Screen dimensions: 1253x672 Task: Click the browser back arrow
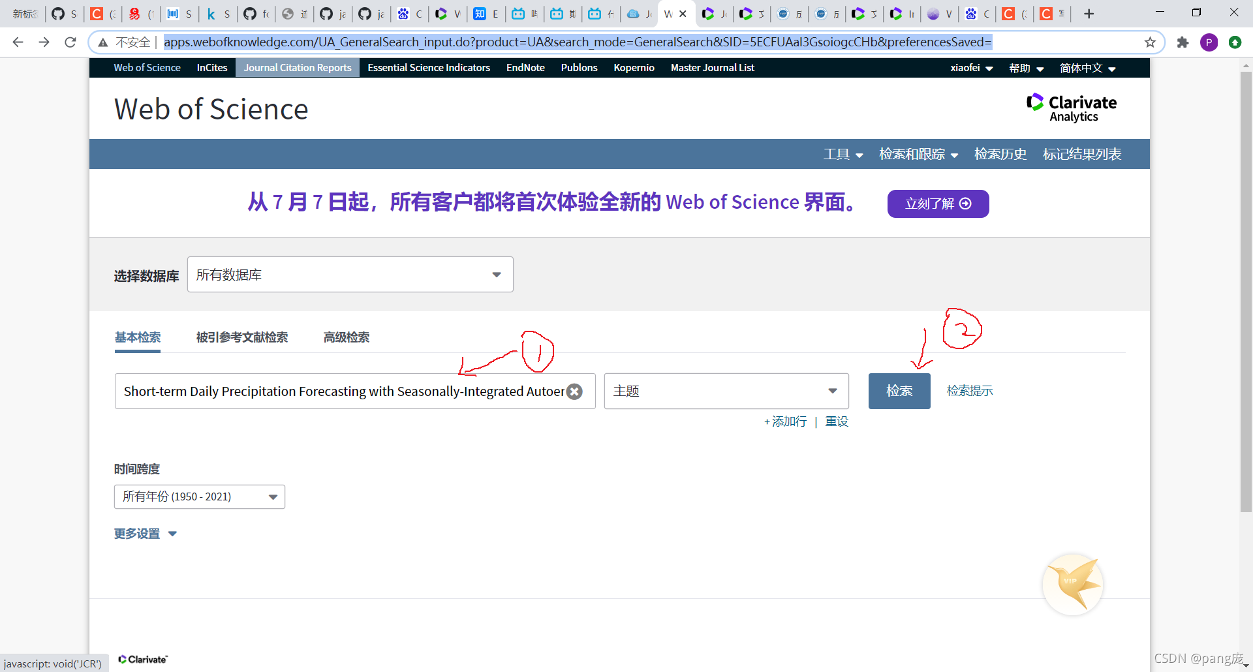click(x=18, y=42)
